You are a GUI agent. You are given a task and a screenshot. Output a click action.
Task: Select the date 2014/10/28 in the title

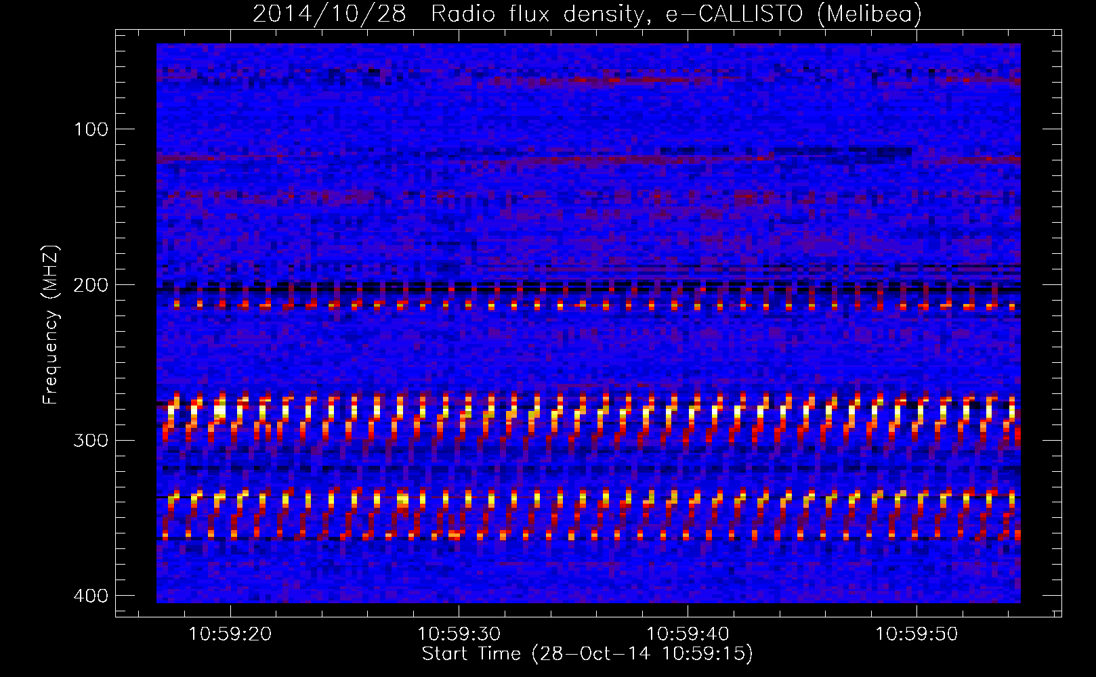[329, 14]
